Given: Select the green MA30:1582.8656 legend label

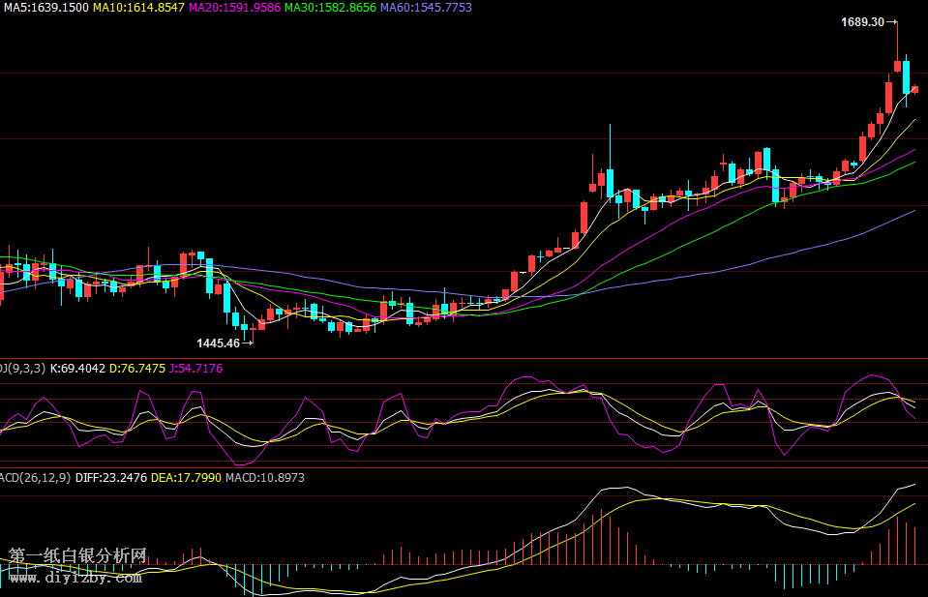Looking at the screenshot, I should (x=330, y=8).
